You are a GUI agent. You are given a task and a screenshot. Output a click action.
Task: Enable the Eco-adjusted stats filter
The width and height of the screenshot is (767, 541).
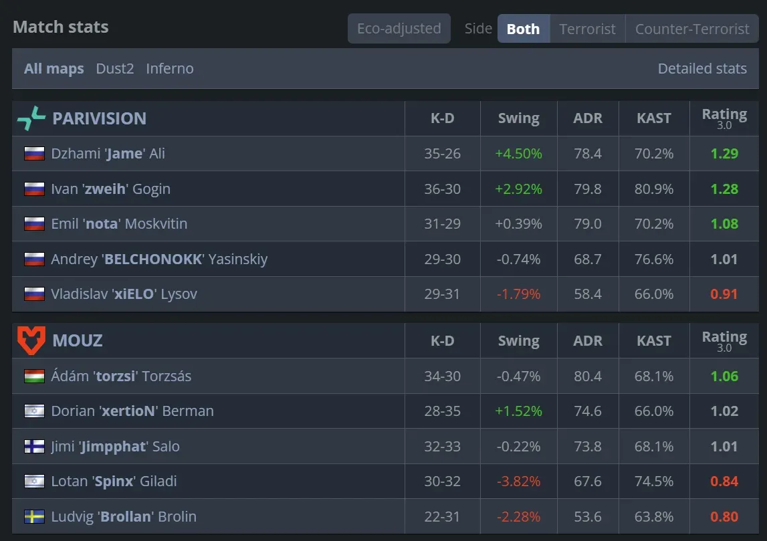tap(399, 28)
